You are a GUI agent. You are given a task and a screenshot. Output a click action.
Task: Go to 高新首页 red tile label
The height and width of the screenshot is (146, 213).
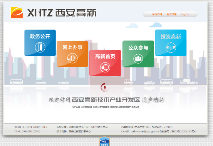[x=105, y=56]
